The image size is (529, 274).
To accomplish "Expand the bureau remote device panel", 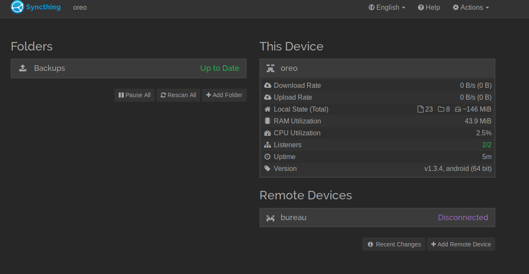I will (377, 218).
